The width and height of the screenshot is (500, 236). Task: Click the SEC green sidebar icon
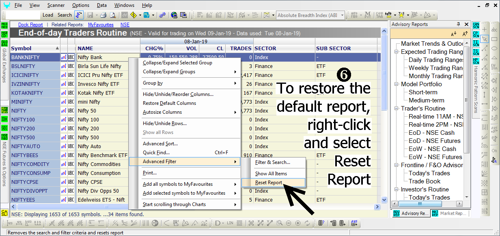(4, 128)
